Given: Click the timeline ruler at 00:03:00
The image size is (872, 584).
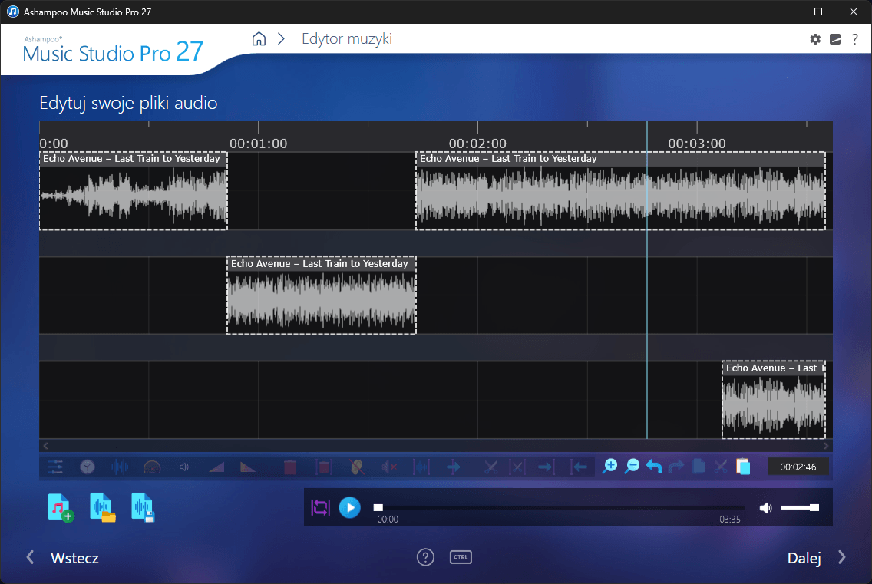Looking at the screenshot, I should [x=697, y=143].
